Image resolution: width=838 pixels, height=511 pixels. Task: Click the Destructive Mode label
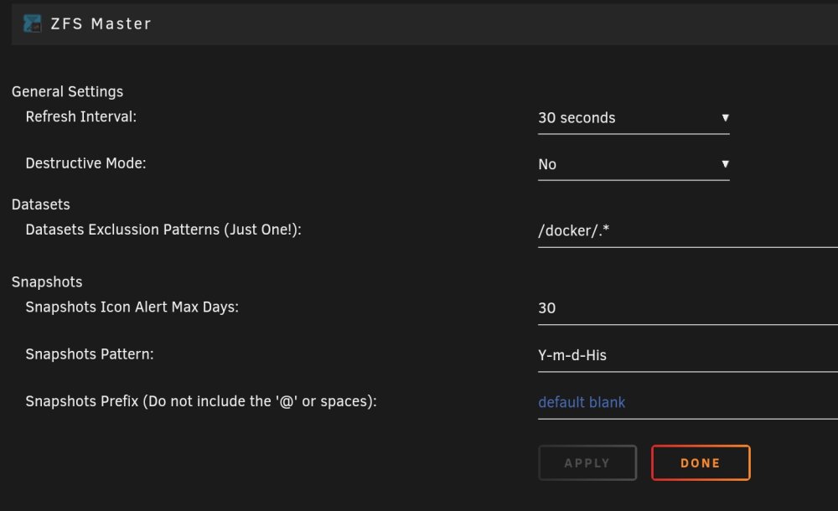pyautogui.click(x=86, y=163)
